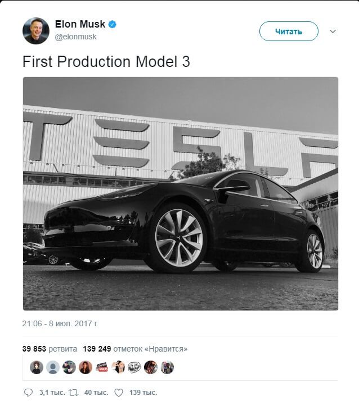Click the First Production Model 3 text
This screenshot has width=359, height=405.
(x=106, y=62)
